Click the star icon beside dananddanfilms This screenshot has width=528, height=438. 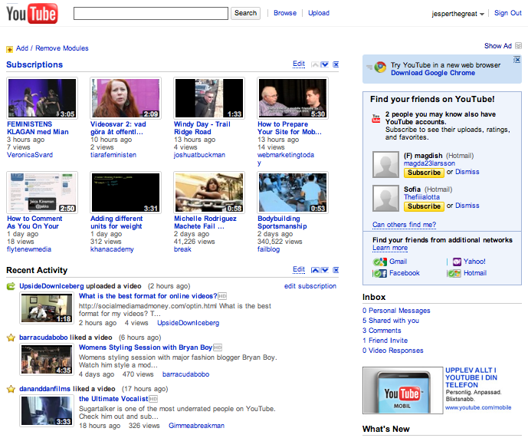11,389
